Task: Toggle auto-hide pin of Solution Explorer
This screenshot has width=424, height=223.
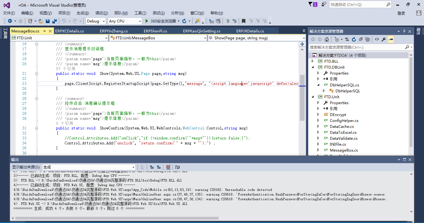Action: (404, 31)
